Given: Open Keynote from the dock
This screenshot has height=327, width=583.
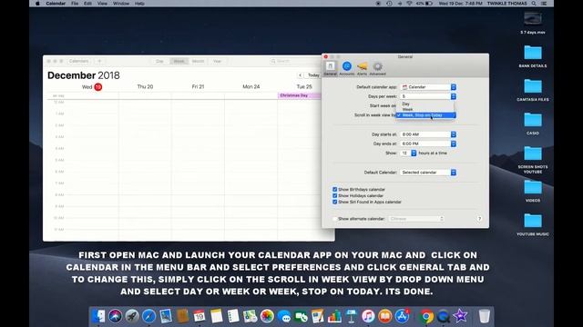Looking at the screenshot, I should pyautogui.click(x=352, y=316).
